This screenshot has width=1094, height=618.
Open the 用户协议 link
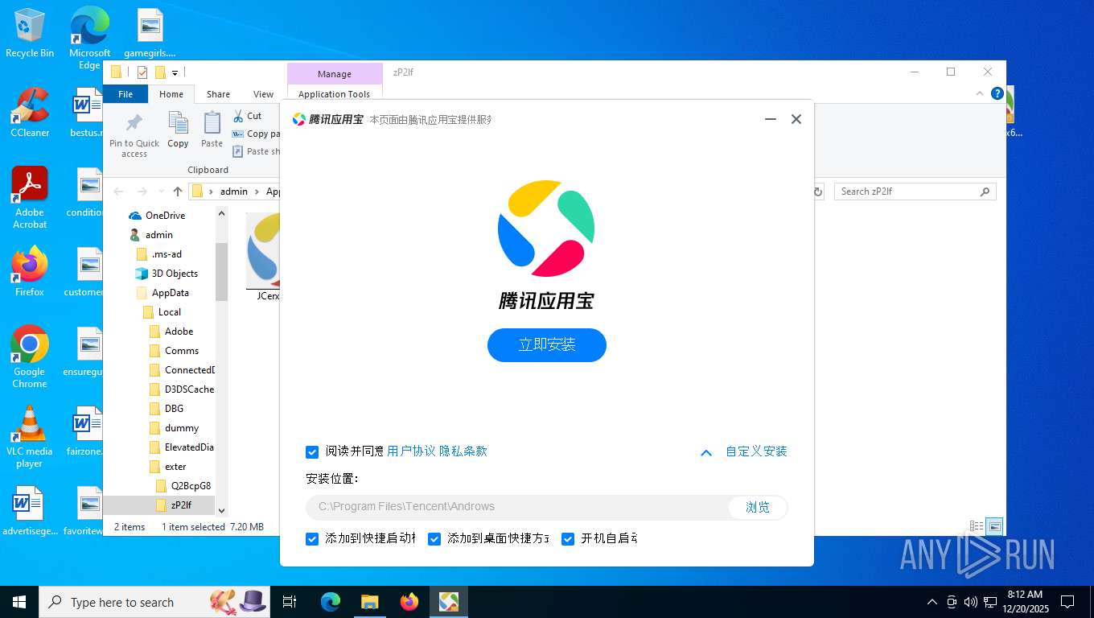point(411,451)
